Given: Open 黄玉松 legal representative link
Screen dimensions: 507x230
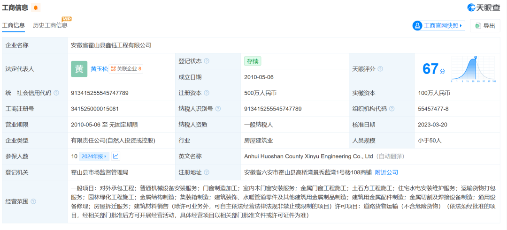Looking at the screenshot, I should [x=99, y=69].
